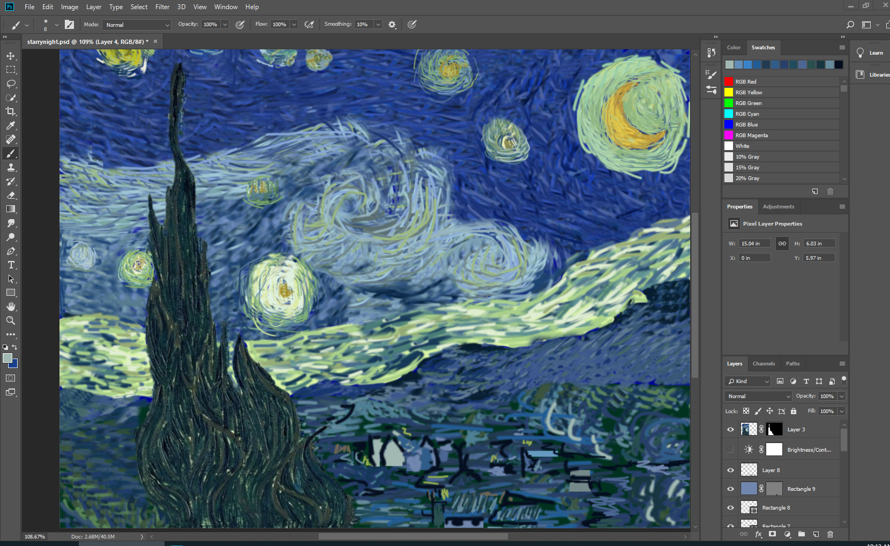
Task: Select the Rectangle shape tool
Action: pyautogui.click(x=11, y=293)
